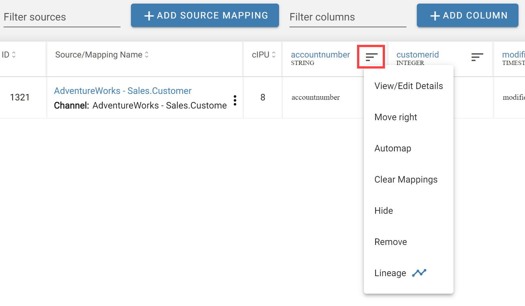Open the accountnumber column options icon
The width and height of the screenshot is (525, 306).
tap(371, 57)
